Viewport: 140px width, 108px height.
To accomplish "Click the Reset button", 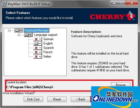I will [x=57, y=99].
